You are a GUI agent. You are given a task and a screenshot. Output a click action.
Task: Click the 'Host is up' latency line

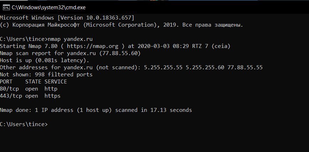point(45,60)
